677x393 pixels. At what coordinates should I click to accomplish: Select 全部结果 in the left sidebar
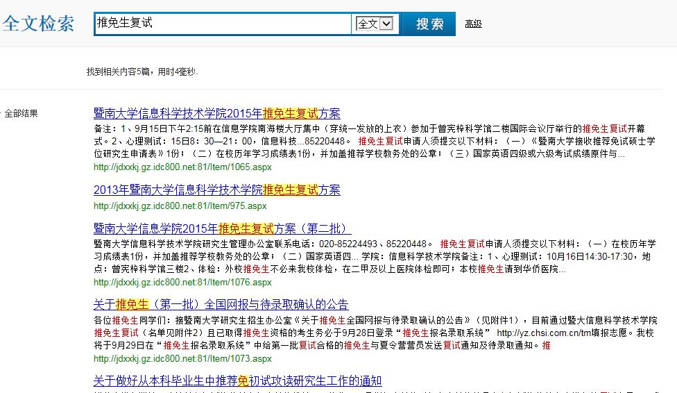pyautogui.click(x=21, y=113)
